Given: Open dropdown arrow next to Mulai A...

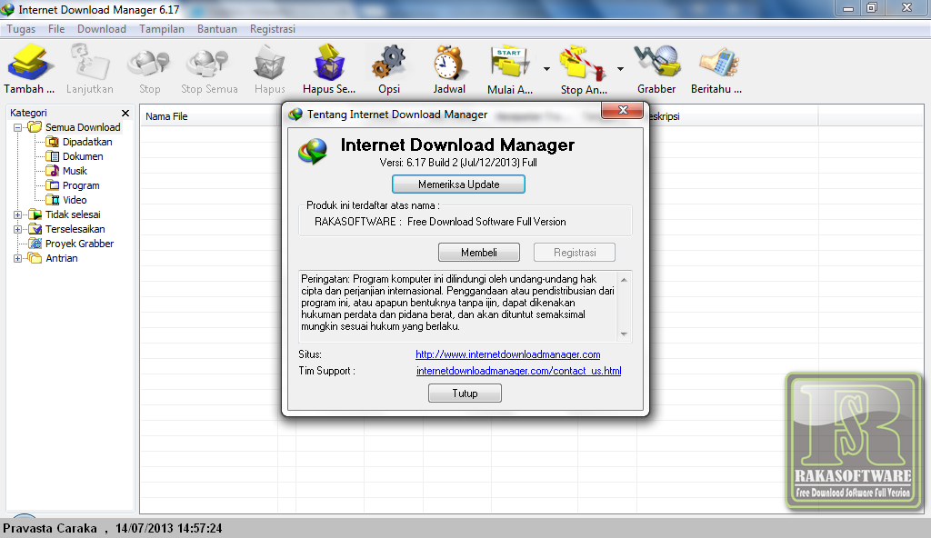Looking at the screenshot, I should (546, 69).
